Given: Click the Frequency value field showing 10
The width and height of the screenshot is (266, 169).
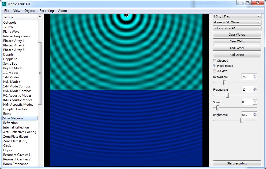Looking at the screenshot, I should point(247,90).
